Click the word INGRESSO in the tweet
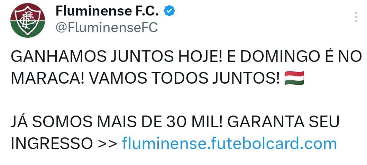 pos(52,143)
